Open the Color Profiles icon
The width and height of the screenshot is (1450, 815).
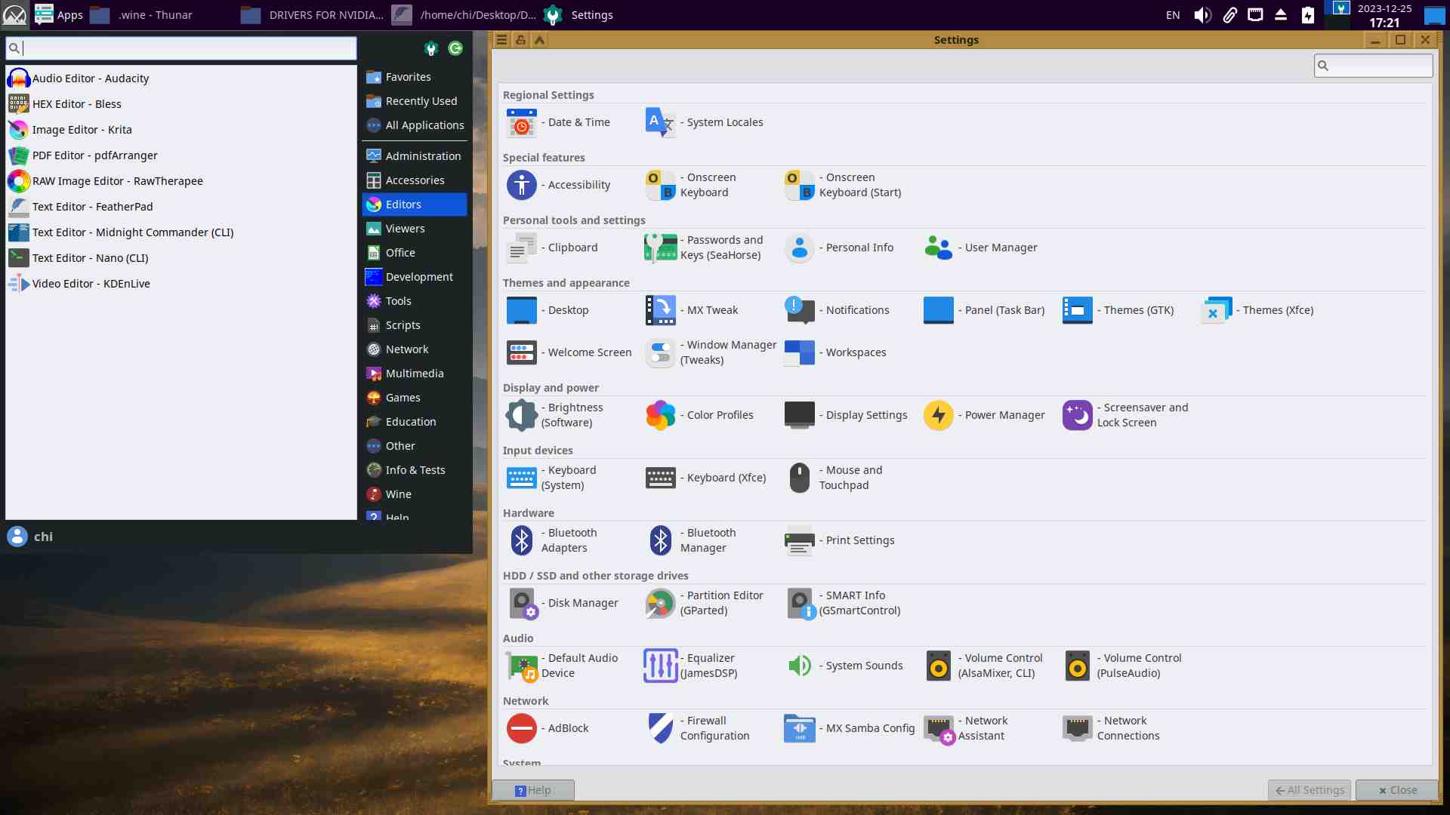click(x=661, y=415)
